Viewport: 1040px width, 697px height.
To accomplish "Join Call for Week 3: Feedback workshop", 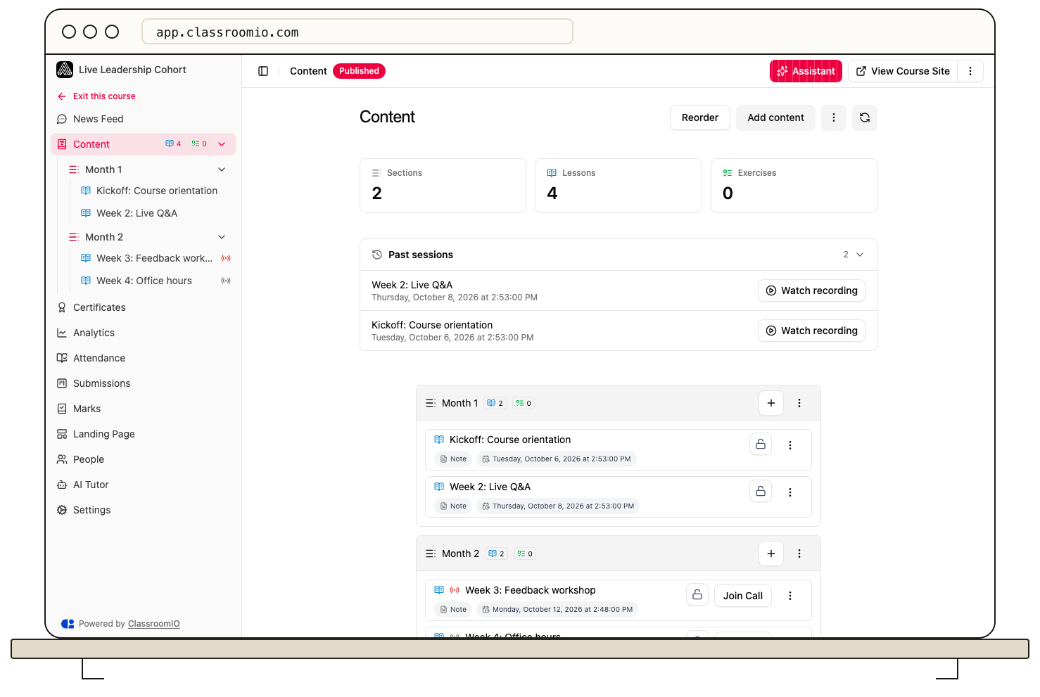I will click(743, 596).
